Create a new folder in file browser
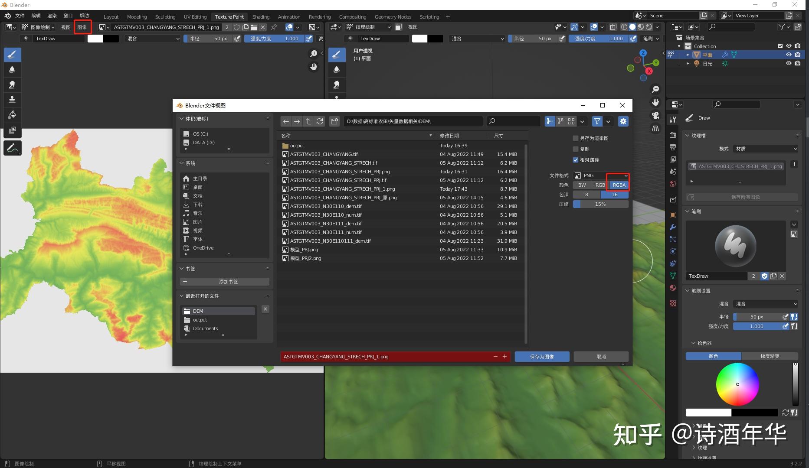809x468 pixels. (x=334, y=121)
